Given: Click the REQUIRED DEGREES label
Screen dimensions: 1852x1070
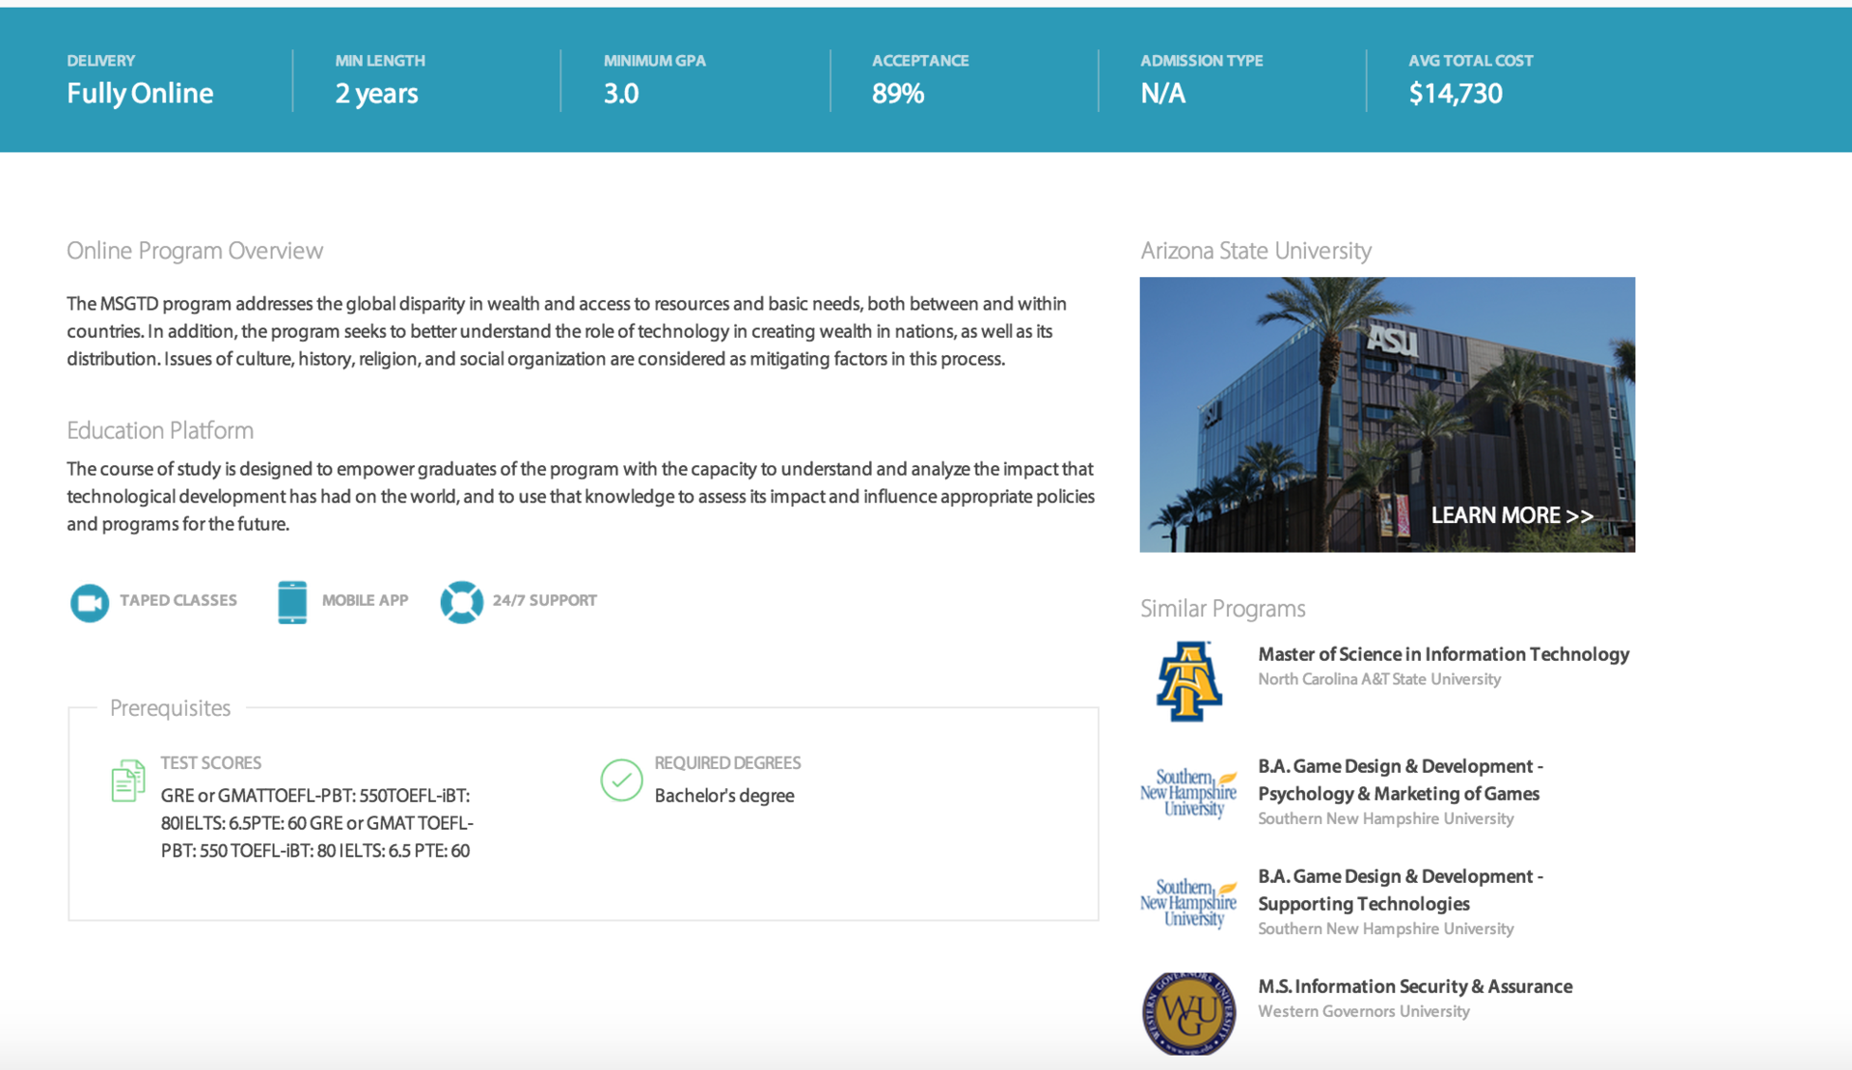Looking at the screenshot, I should coord(727,763).
